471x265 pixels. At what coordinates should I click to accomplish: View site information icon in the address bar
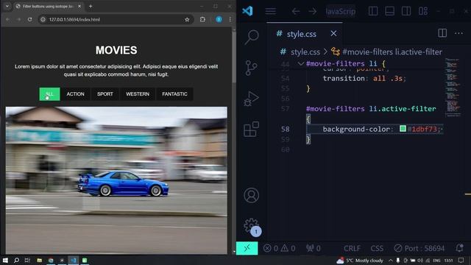coord(43,20)
